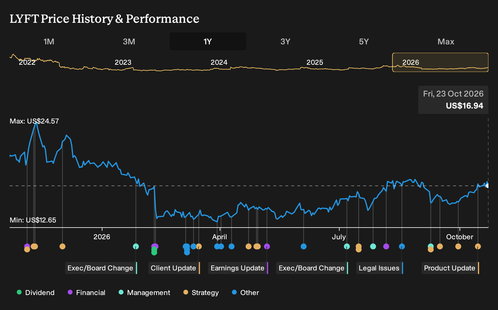
Task: Select teal marker tied to Exec/Board Change after Earnings Update
Action: click(x=347, y=246)
